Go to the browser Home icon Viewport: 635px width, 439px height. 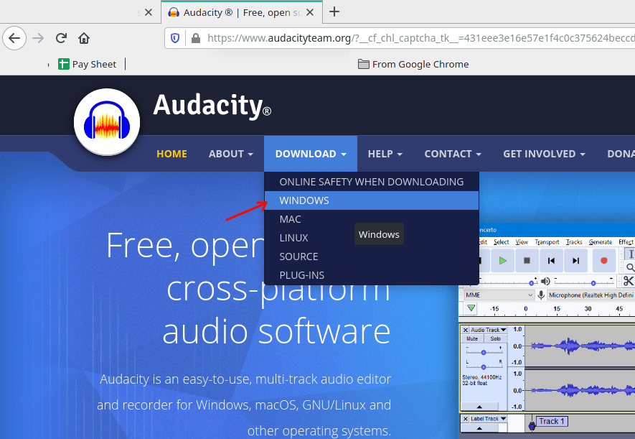click(x=84, y=38)
